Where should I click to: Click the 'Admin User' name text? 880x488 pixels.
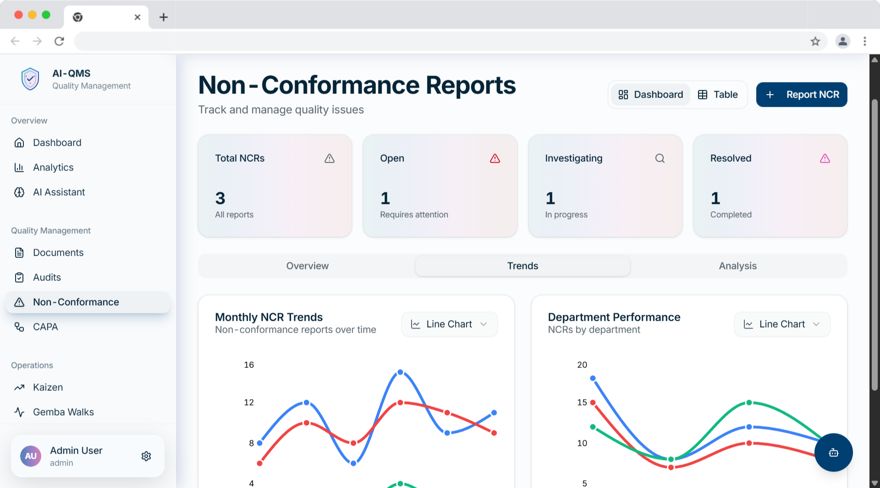(76, 450)
